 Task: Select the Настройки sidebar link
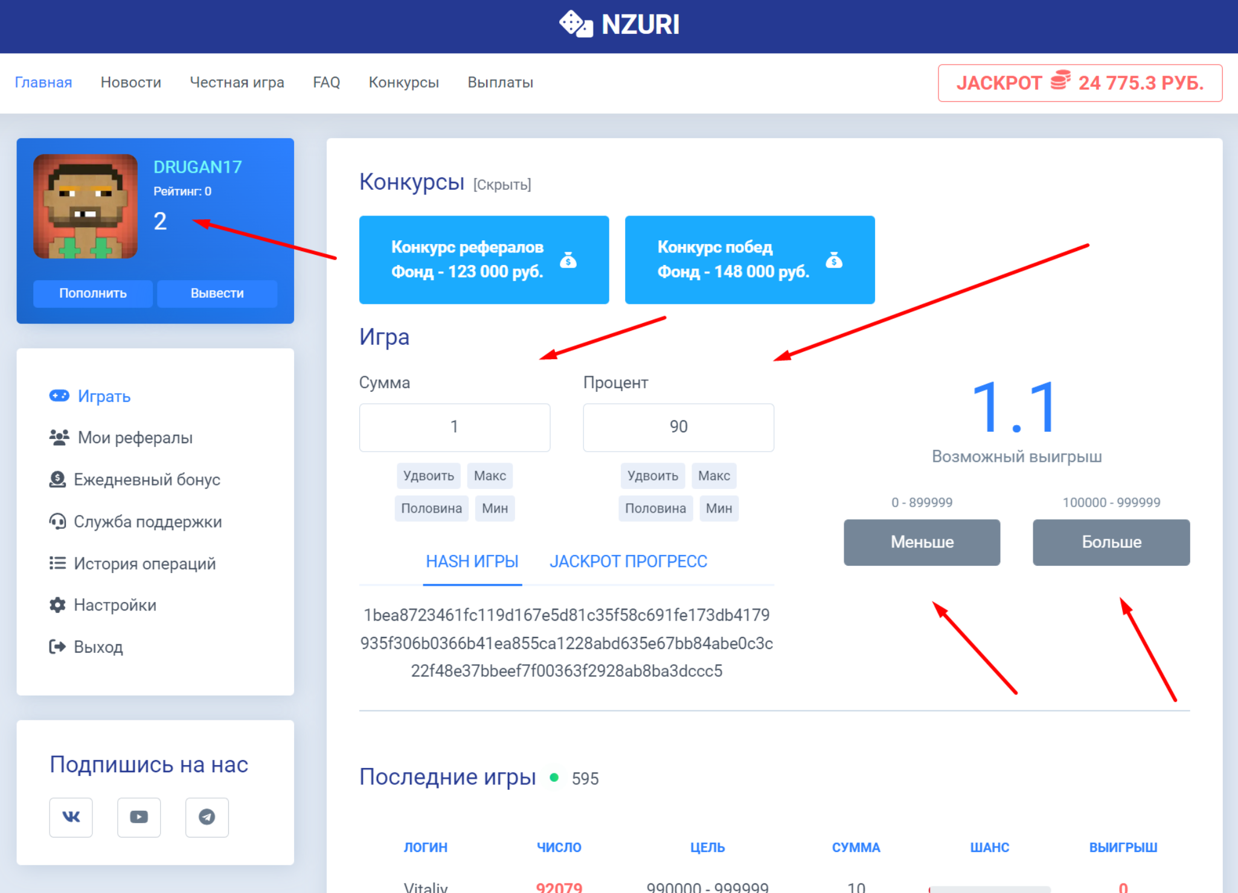click(103, 605)
